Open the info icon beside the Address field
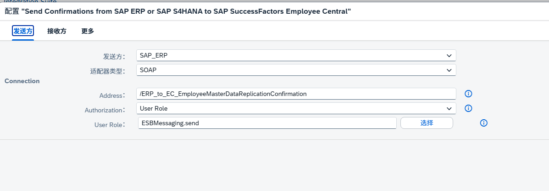Image resolution: width=549 pixels, height=191 pixels. pyautogui.click(x=468, y=94)
